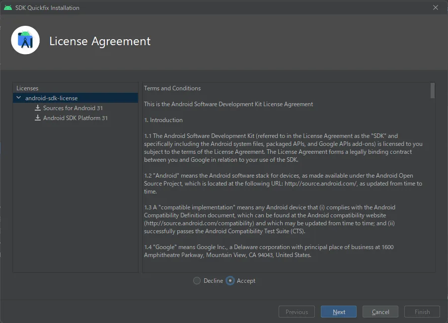Click the Finish button

422,312
